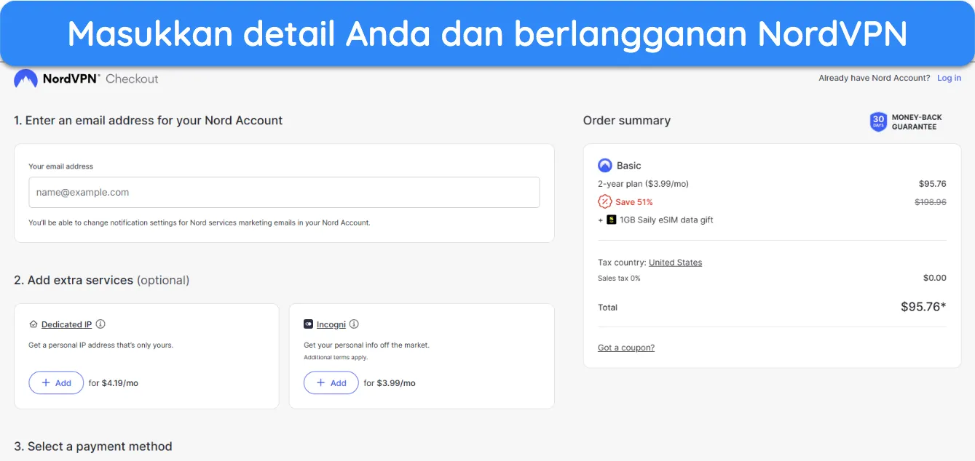Image resolution: width=975 pixels, height=461 pixels.
Task: Click the 1GB Saily eSIM data gift text
Action: click(666, 220)
